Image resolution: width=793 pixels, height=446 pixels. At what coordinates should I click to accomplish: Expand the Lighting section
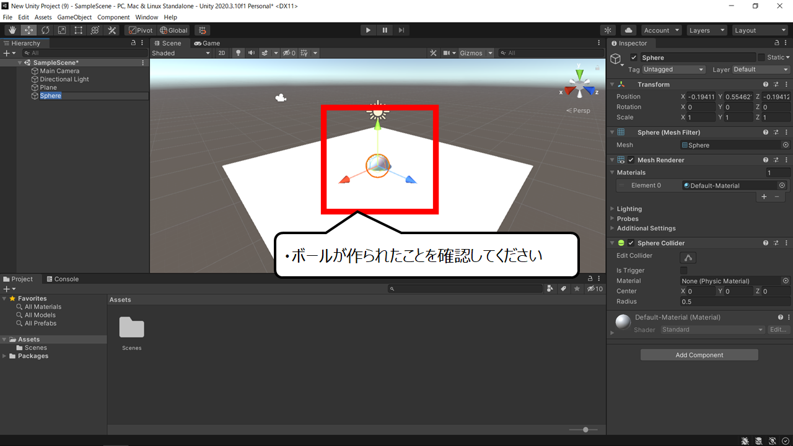click(x=629, y=209)
